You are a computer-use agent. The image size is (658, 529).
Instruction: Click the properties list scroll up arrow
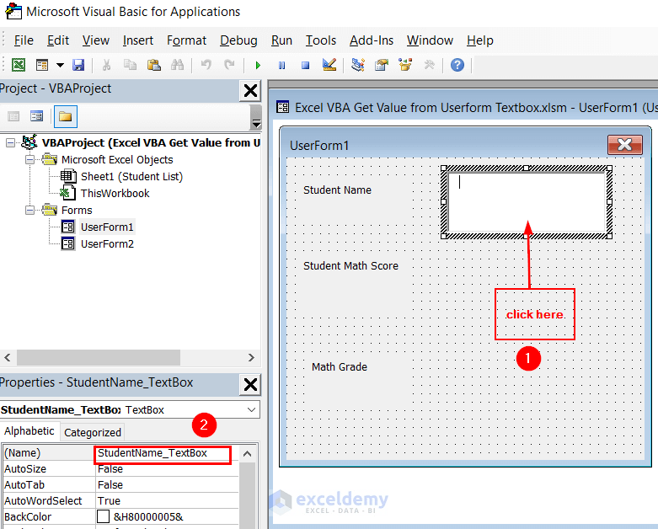(247, 453)
